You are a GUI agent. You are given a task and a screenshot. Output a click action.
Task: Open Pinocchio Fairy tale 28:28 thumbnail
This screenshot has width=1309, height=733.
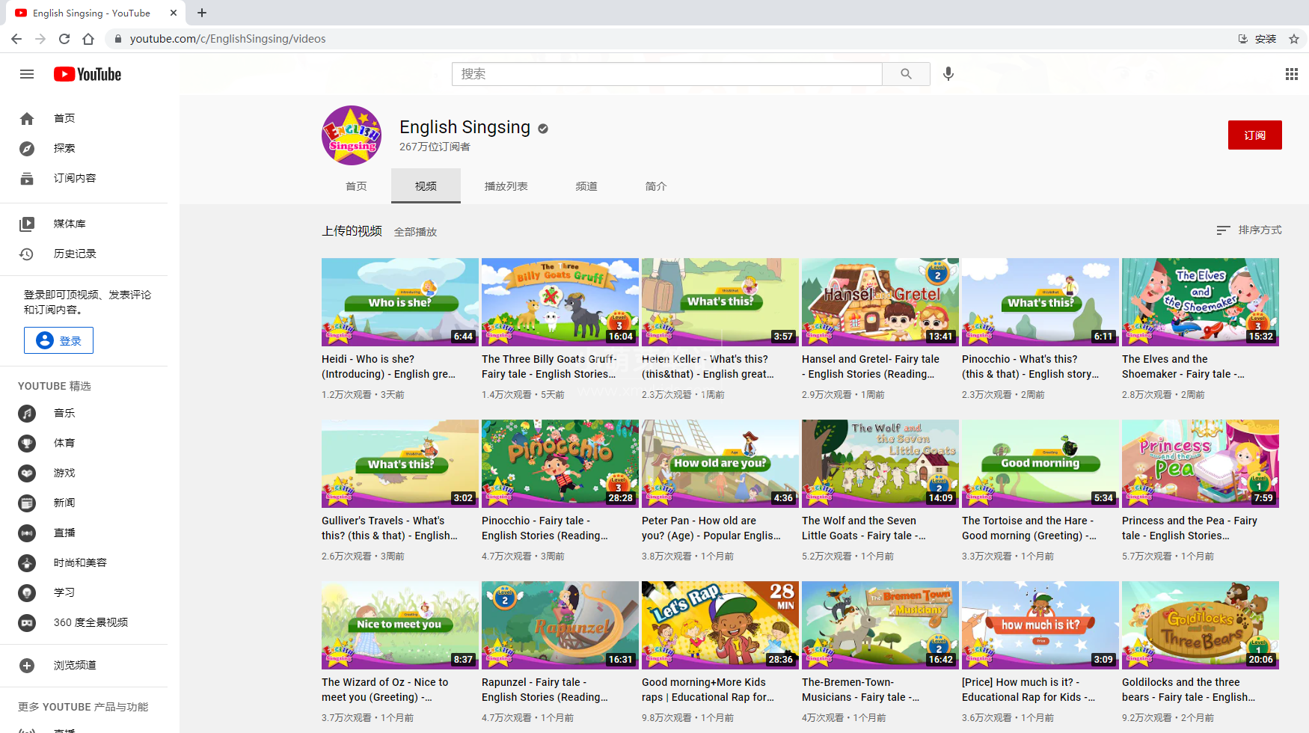coord(560,464)
